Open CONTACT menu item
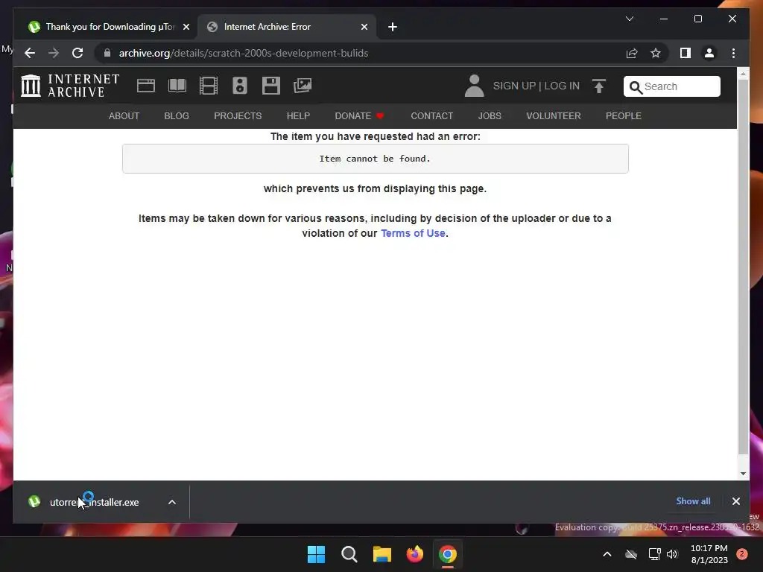 coord(431,115)
